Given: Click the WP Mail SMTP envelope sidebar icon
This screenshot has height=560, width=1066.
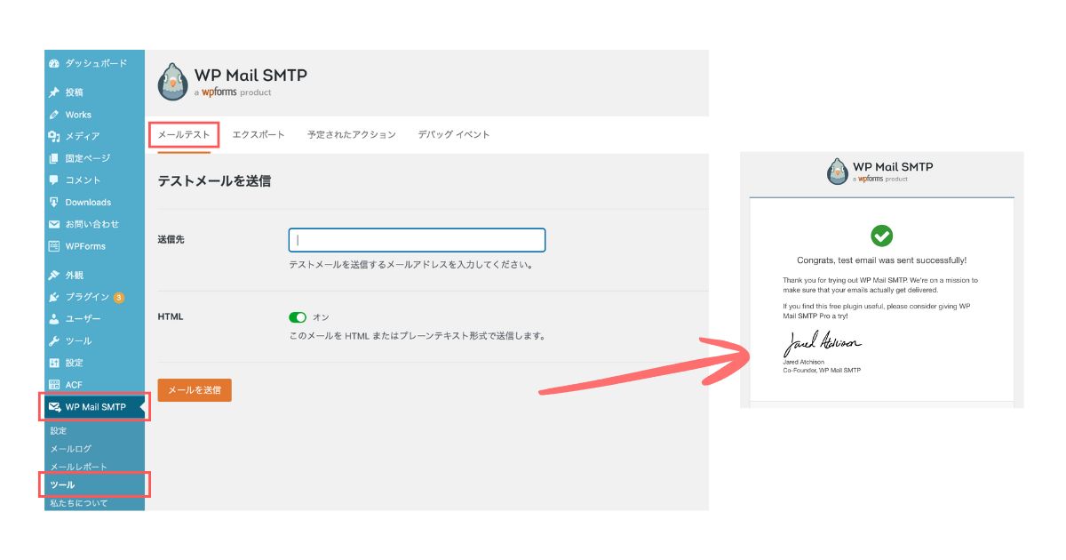Looking at the screenshot, I should click(55, 407).
